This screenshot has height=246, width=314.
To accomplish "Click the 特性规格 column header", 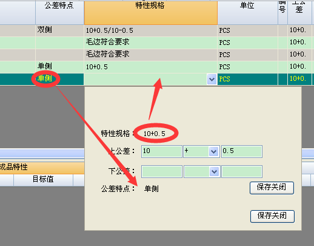I will click(151, 13).
